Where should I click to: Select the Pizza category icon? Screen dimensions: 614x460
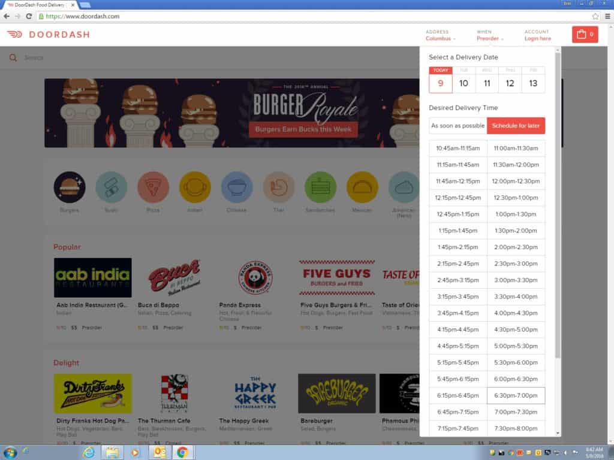tap(153, 187)
